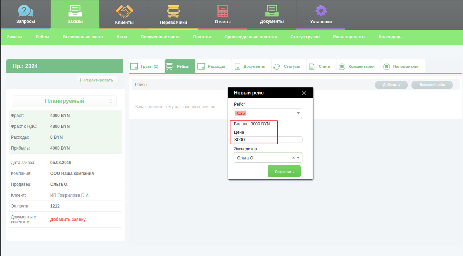
Task: Open the Заказы section icon
Action: coord(75,11)
